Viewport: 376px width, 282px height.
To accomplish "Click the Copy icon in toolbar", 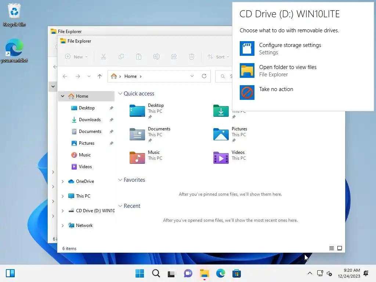I will point(121,57).
